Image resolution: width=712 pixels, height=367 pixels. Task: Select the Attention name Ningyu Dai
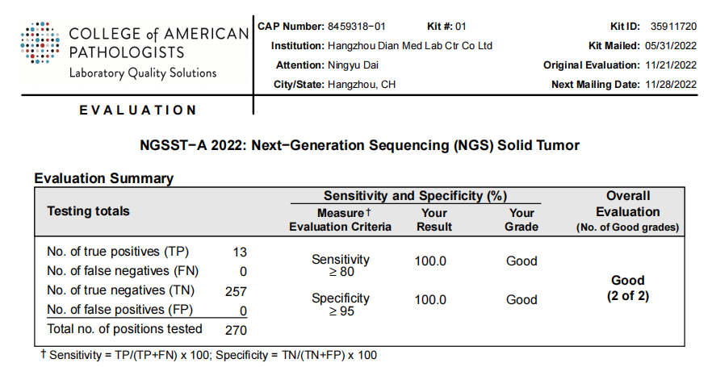point(353,65)
